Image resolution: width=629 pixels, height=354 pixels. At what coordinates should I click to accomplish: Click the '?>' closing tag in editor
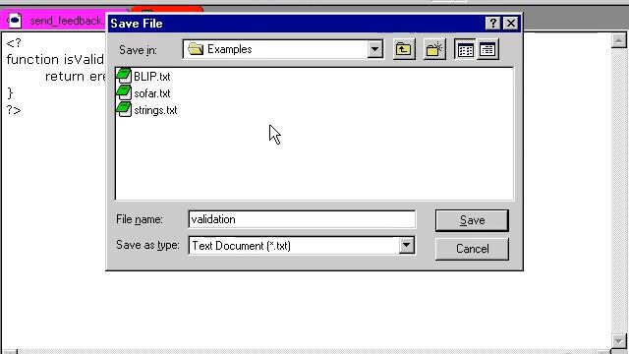click(14, 109)
